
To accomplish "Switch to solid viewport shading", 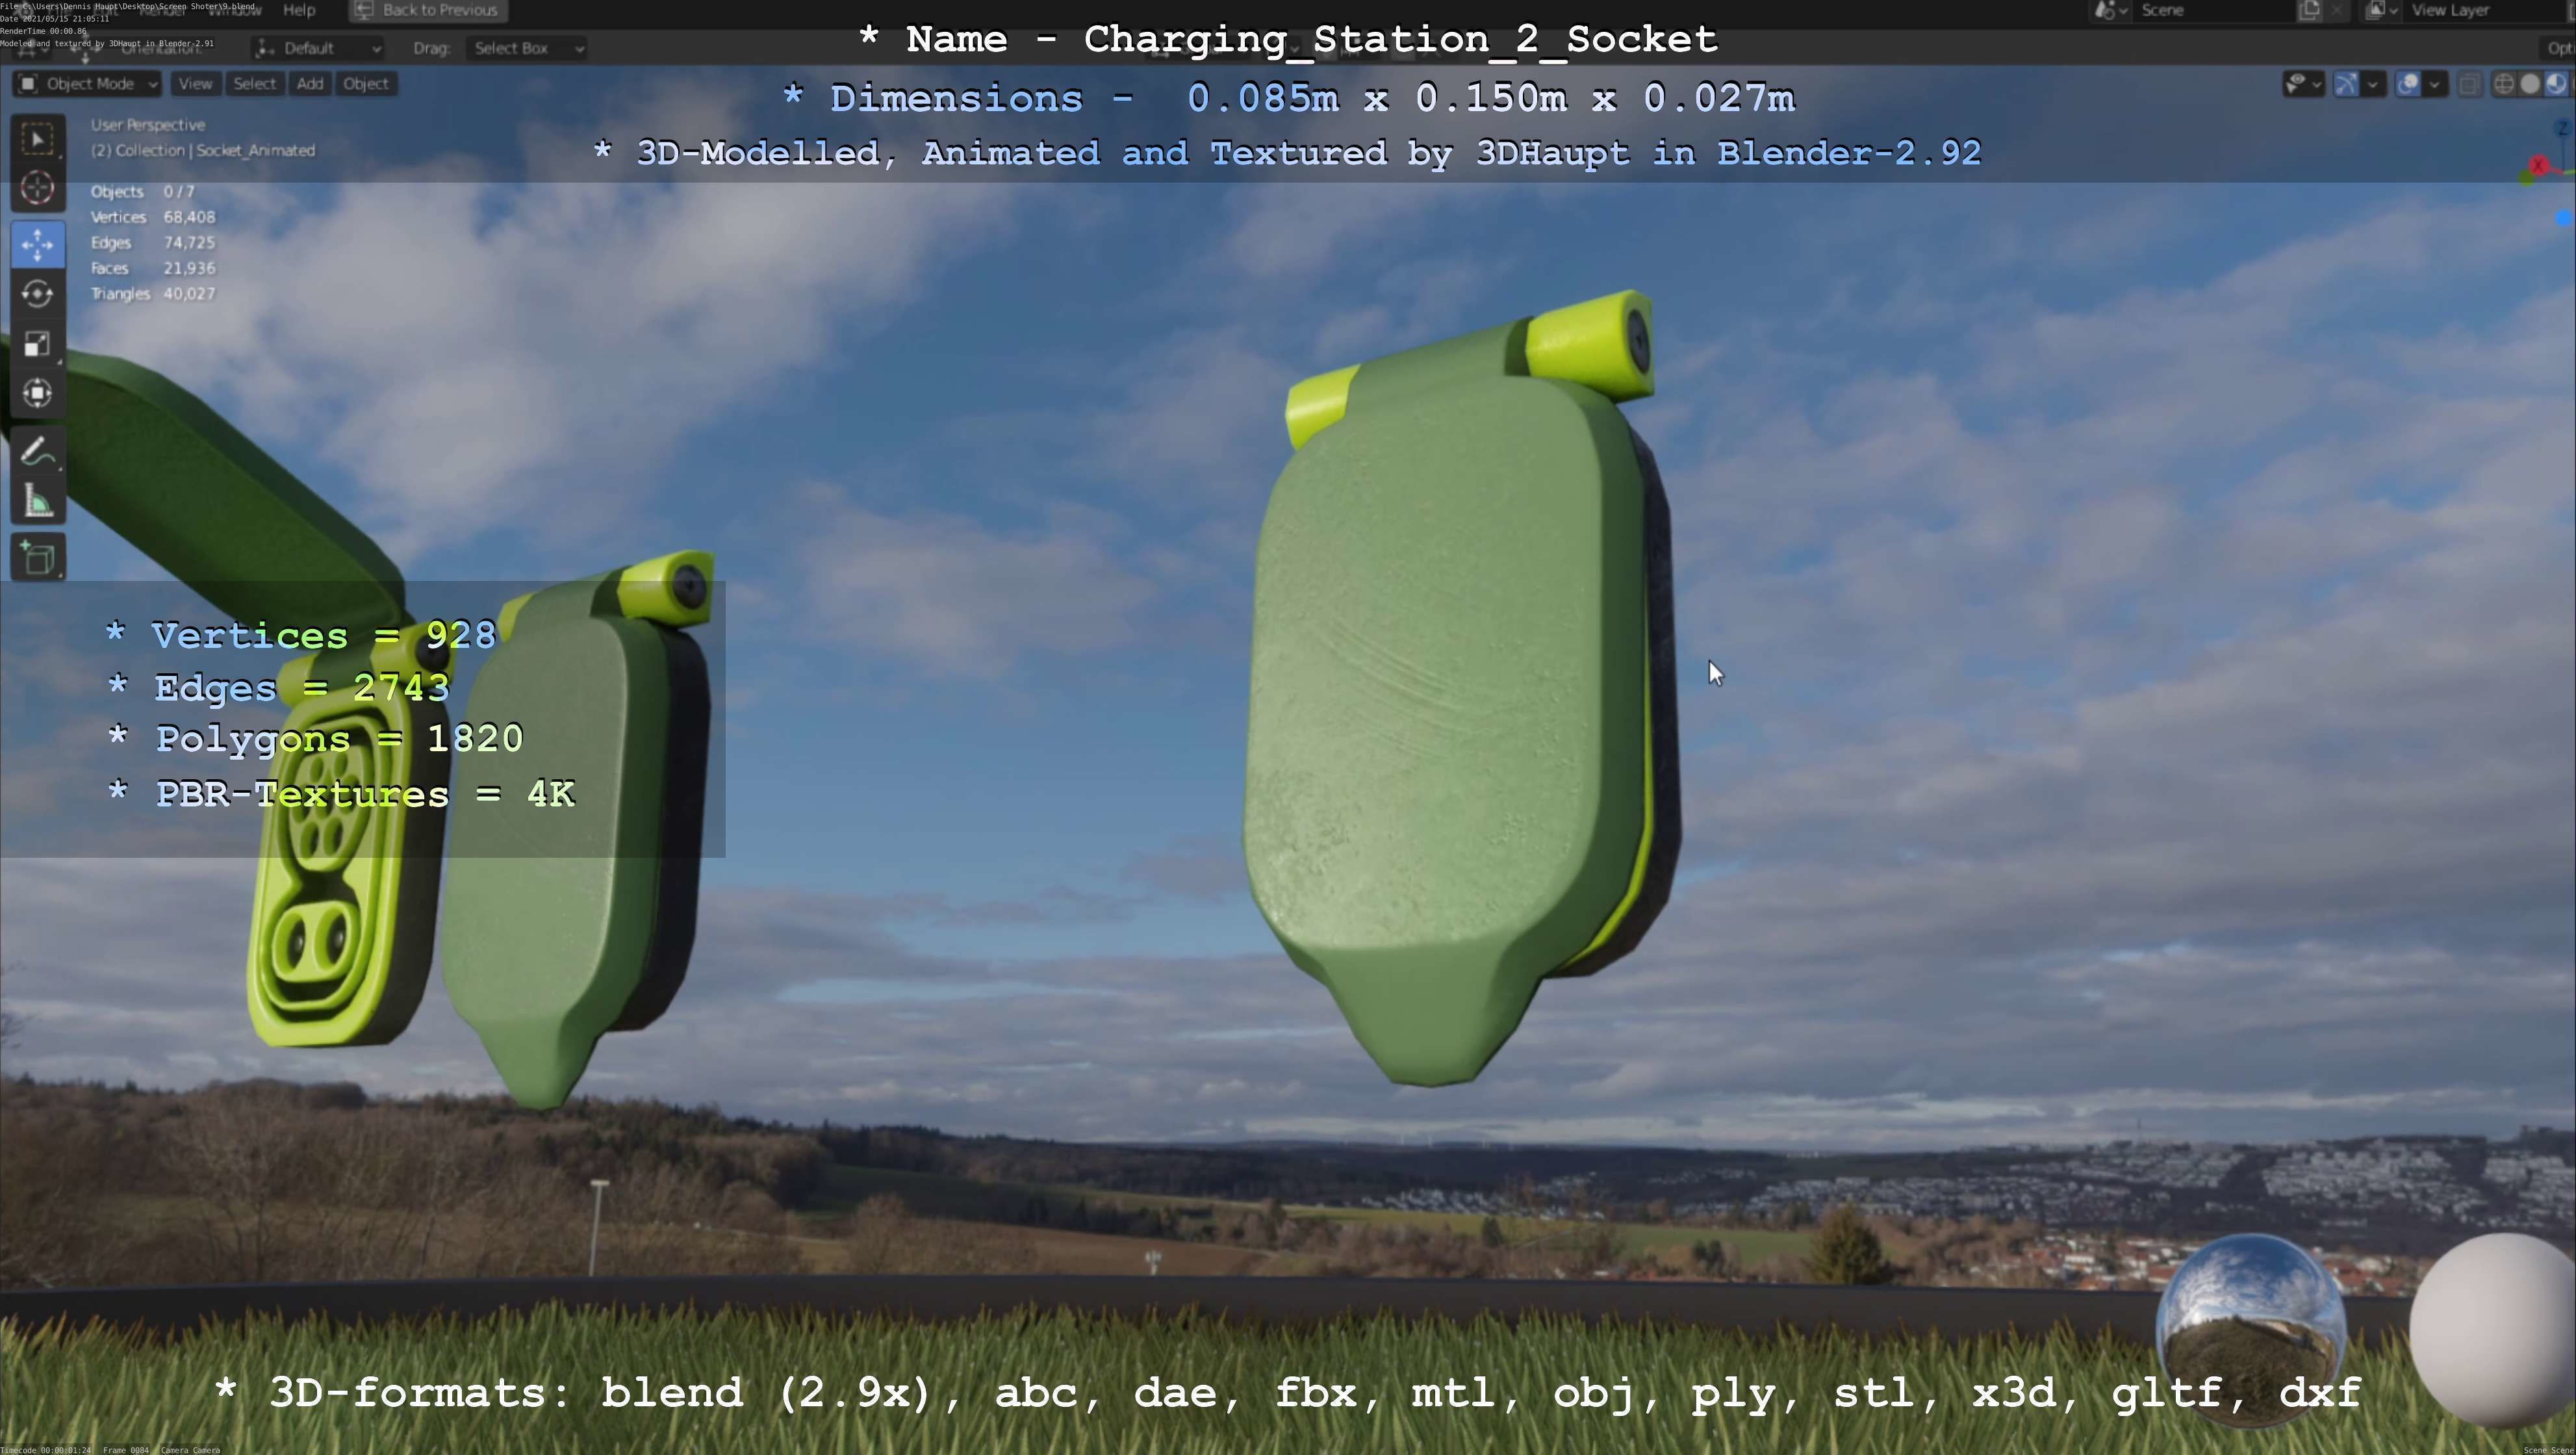I will (2529, 84).
